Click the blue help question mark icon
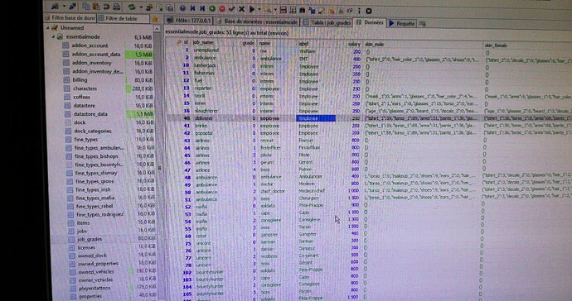572x301 pixels. 182,8
